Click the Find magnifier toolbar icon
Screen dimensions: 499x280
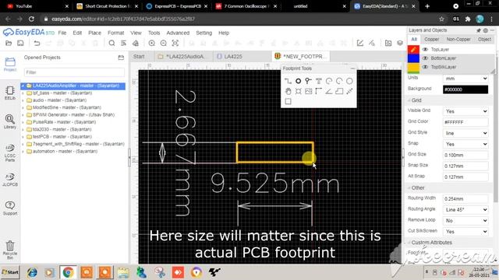click(x=111, y=44)
